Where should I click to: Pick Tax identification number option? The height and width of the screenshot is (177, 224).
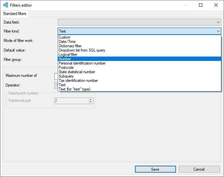(139, 81)
